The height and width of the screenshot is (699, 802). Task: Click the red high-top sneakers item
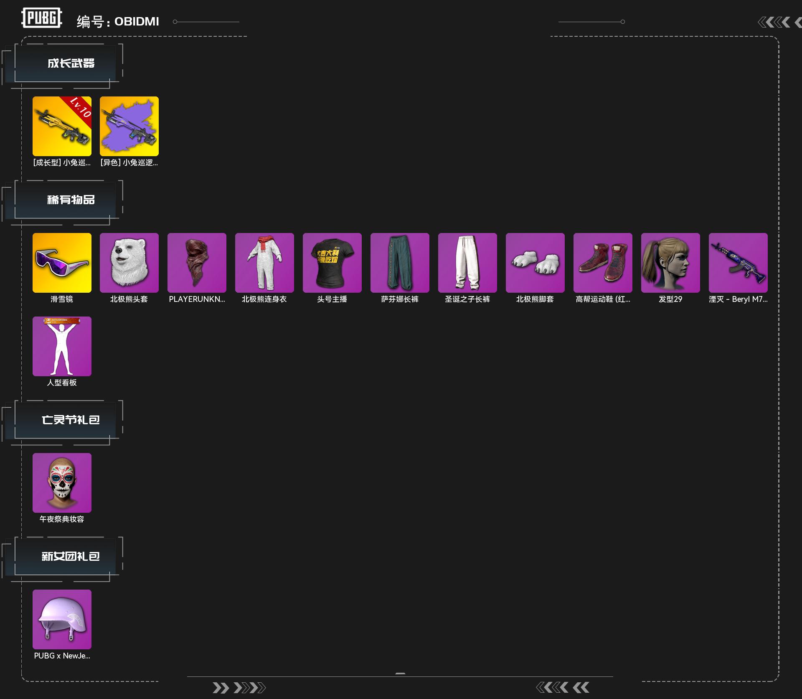tap(603, 263)
